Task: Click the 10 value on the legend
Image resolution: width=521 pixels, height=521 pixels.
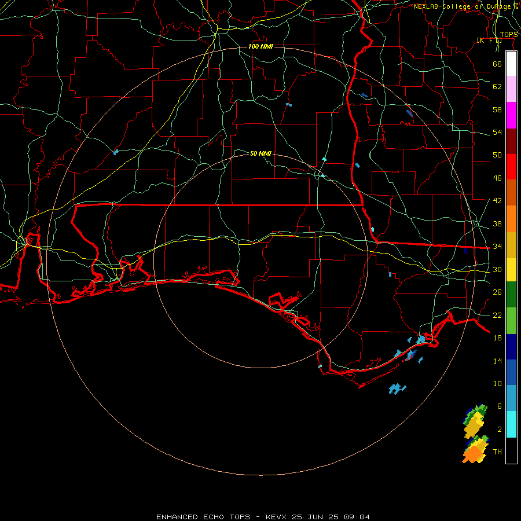Action: (497, 384)
